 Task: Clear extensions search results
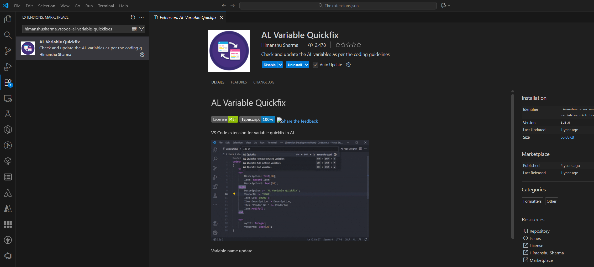134,29
